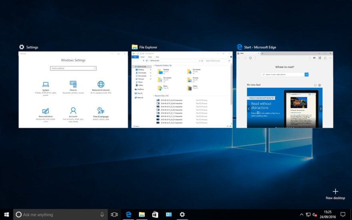This screenshot has width=352, height=220.
Task: Open Personalisation category in Settings
Action: coord(46,115)
